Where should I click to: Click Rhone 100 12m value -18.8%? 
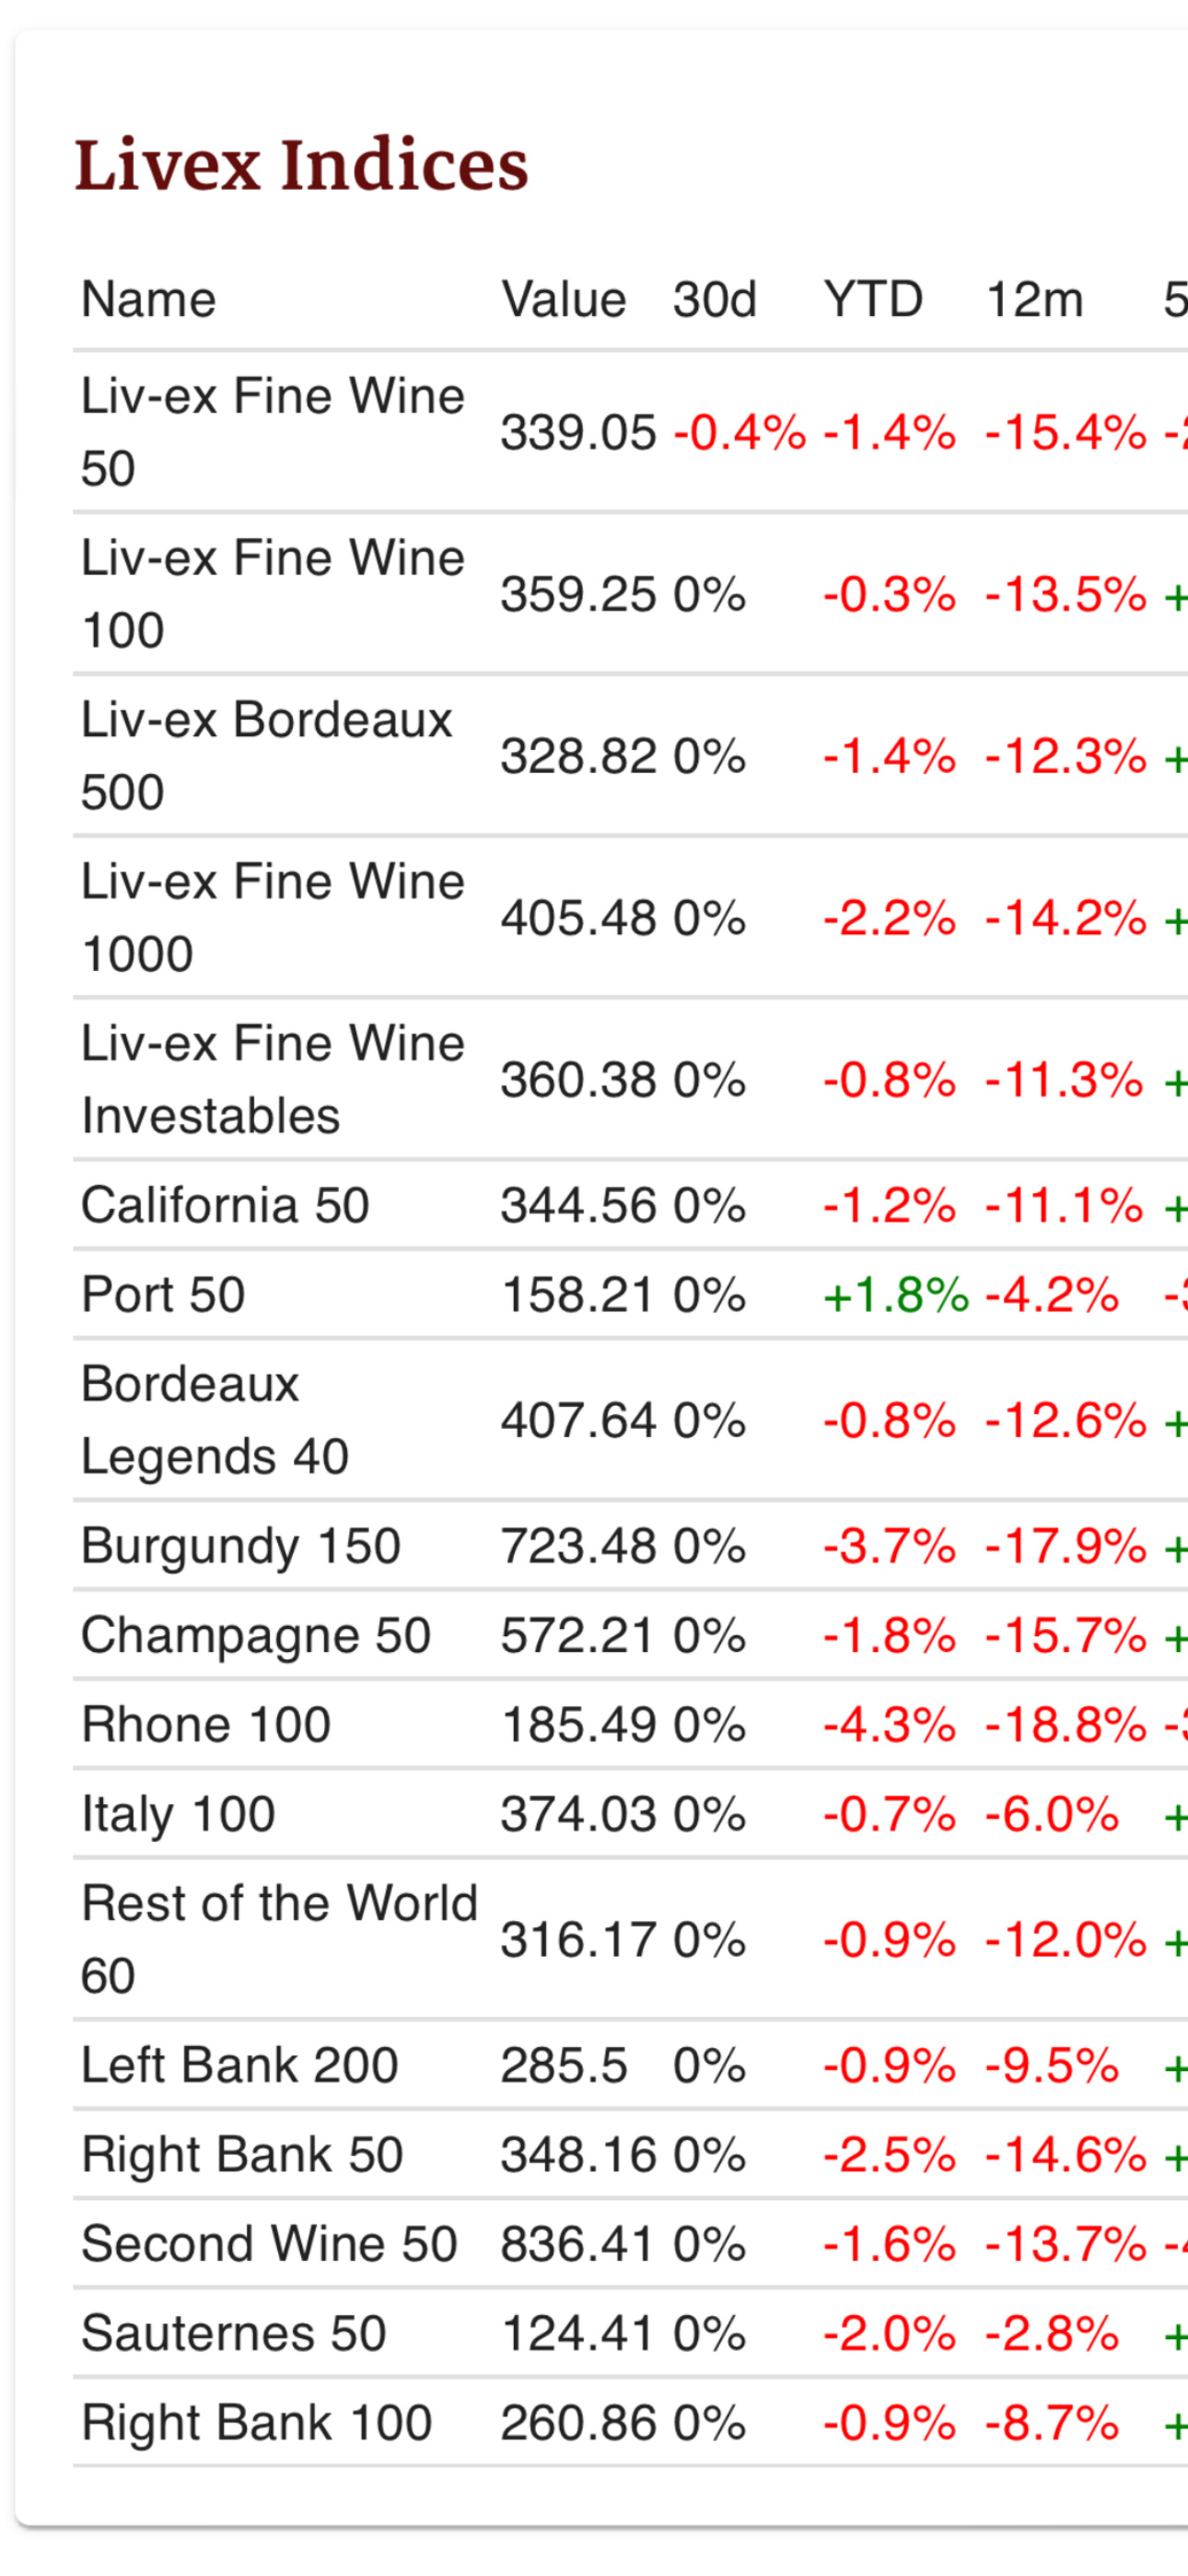pyautogui.click(x=1066, y=1725)
